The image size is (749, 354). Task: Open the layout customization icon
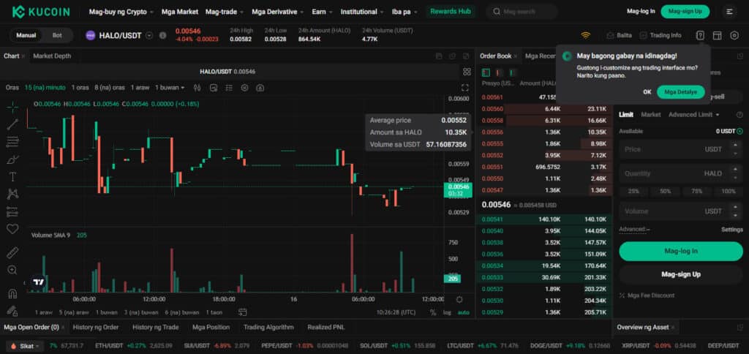tap(717, 35)
